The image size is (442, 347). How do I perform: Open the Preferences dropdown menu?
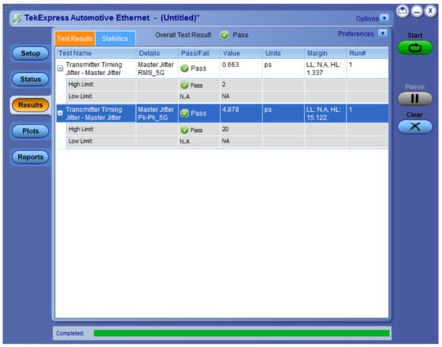tap(382, 34)
